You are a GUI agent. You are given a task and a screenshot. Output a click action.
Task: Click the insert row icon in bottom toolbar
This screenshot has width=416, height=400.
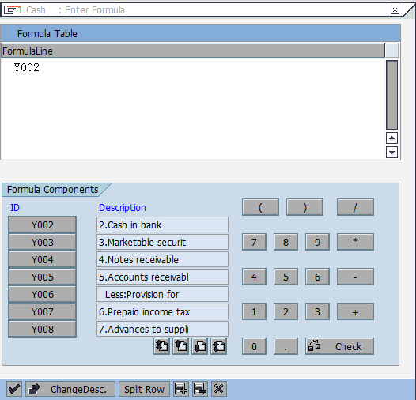click(181, 389)
